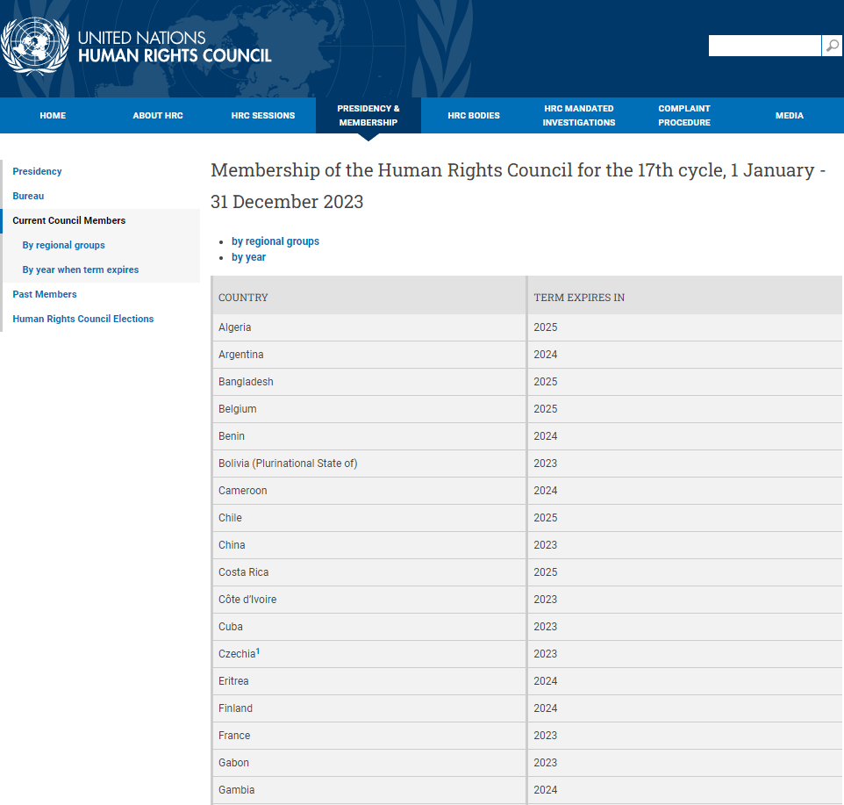Follow the by year link

coord(248,256)
